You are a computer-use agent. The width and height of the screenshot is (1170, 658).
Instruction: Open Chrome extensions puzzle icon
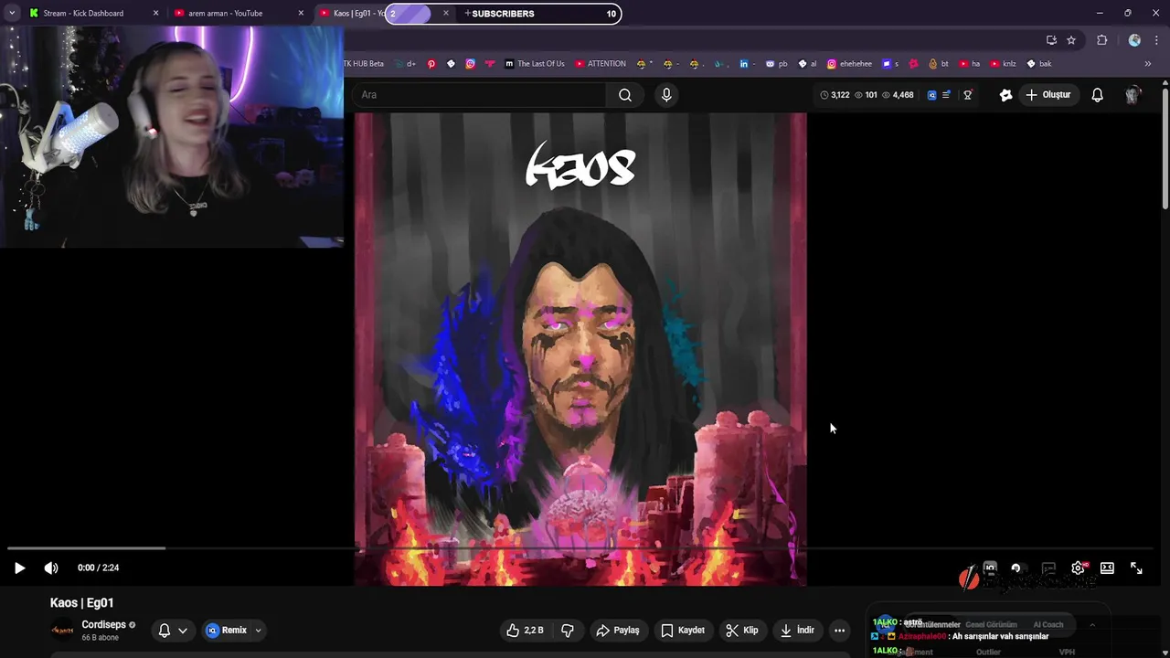click(1102, 39)
